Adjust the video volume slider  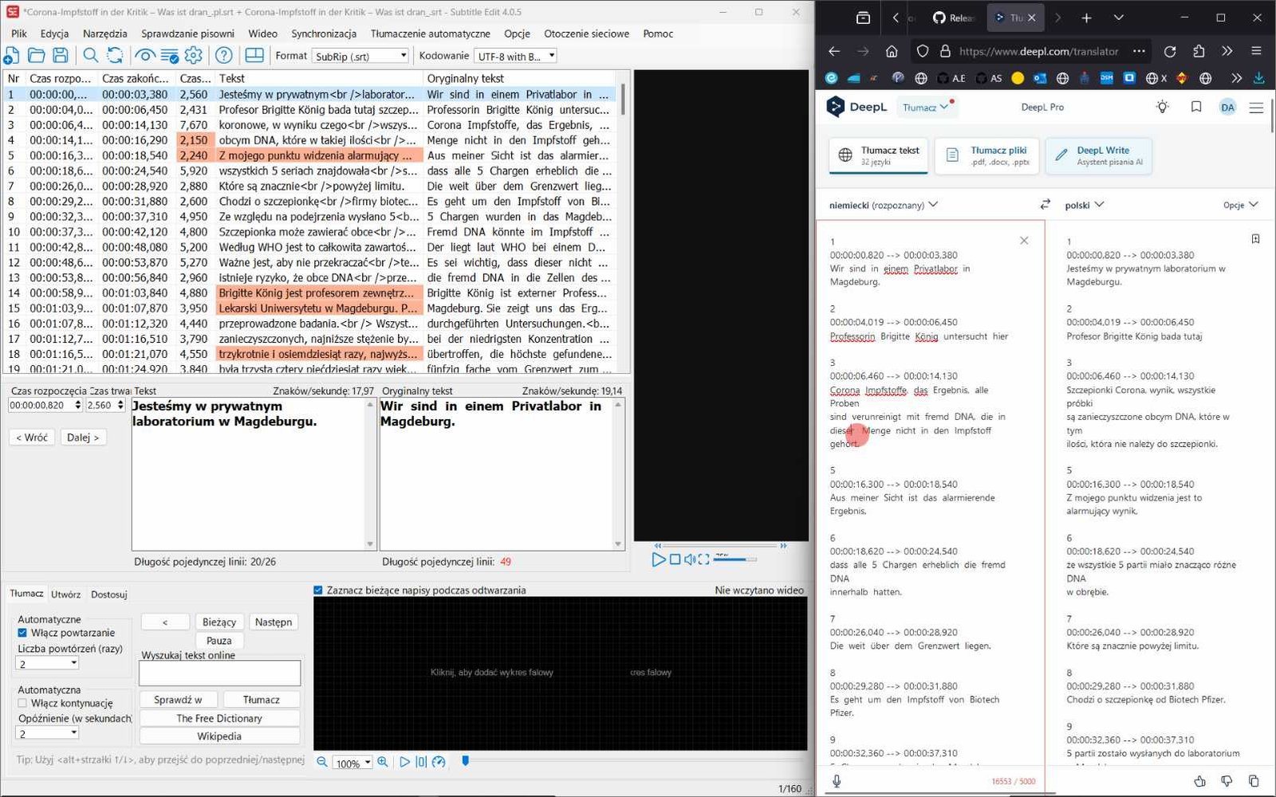734,559
